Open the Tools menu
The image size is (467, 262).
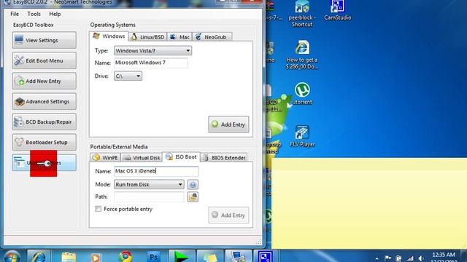click(x=34, y=14)
